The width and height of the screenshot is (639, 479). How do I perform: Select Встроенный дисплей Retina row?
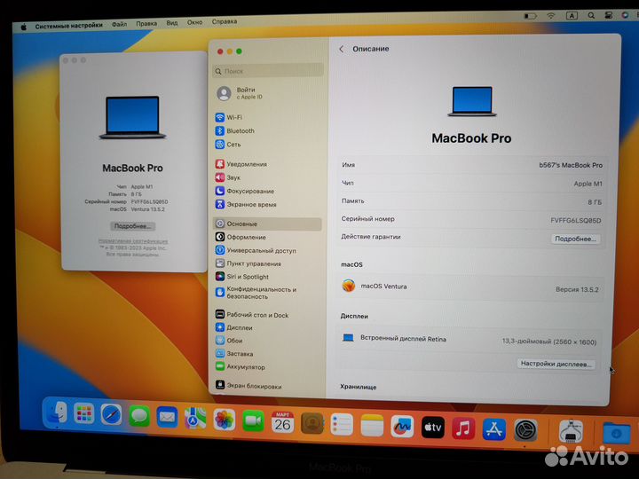[469, 340]
